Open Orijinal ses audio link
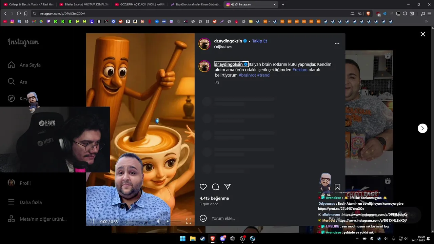Screen dimensions: 434x244 223,47
